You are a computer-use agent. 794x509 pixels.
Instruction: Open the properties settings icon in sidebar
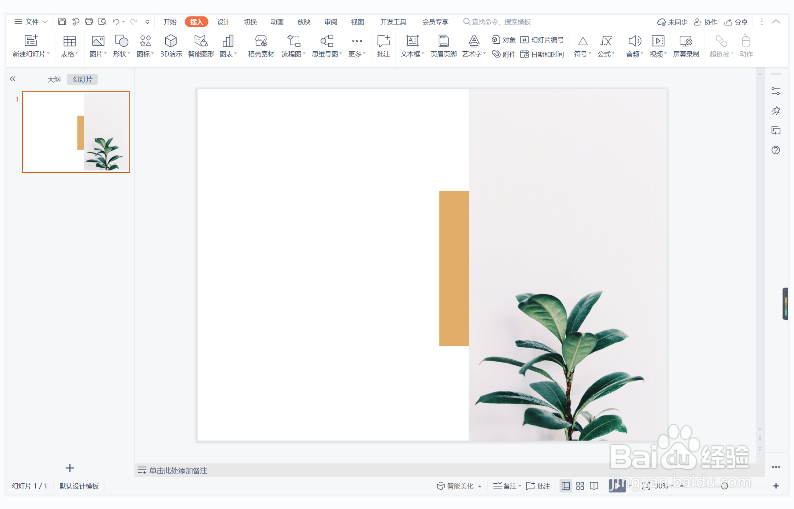[776, 91]
